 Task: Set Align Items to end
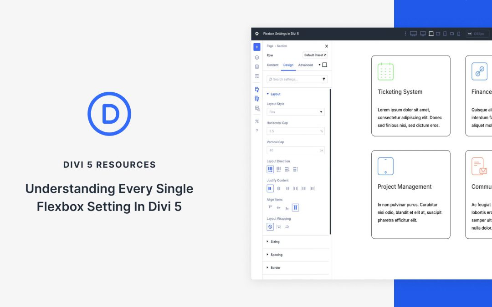point(287,208)
